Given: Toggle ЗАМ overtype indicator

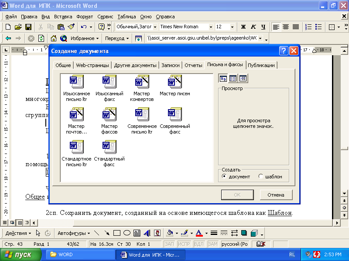Looking at the screenshot, I should click(x=213, y=244).
